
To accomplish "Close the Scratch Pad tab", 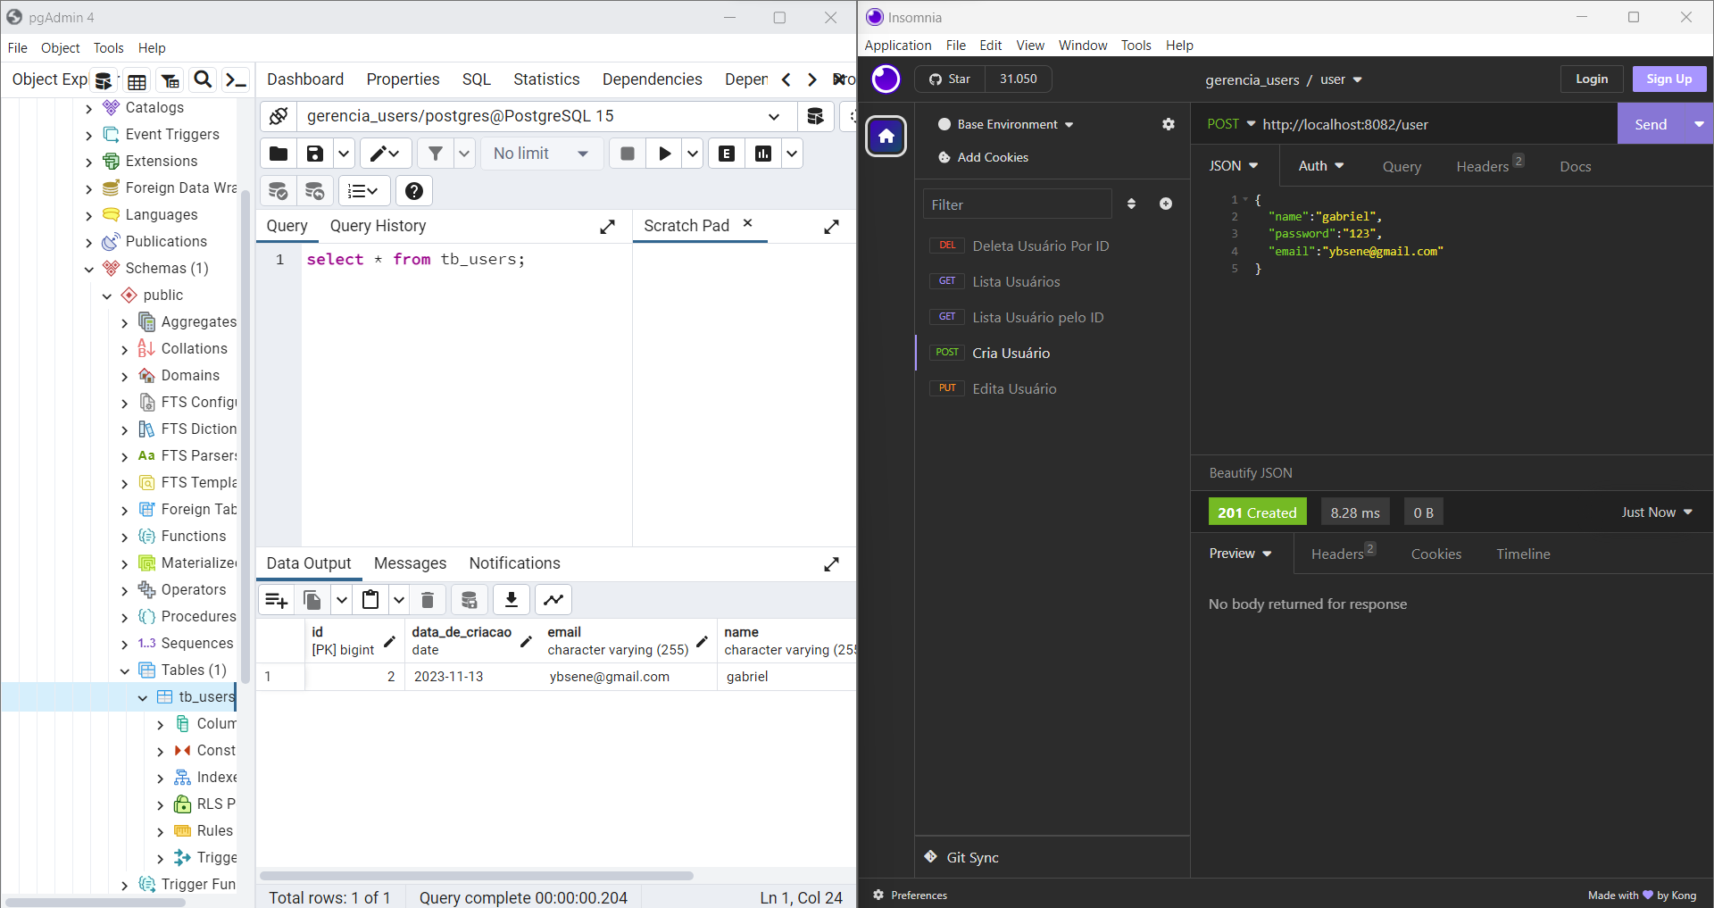I will [x=748, y=224].
